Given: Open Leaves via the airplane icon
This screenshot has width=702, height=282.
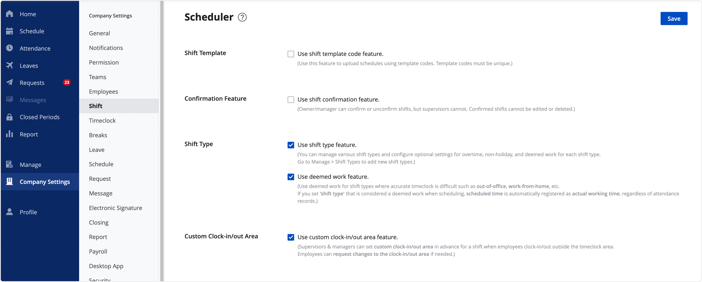Looking at the screenshot, I should click(x=10, y=65).
